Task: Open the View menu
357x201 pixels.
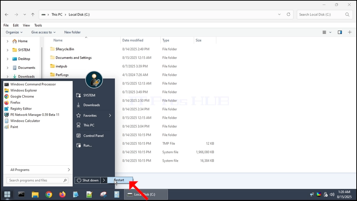Action: pos(26,25)
